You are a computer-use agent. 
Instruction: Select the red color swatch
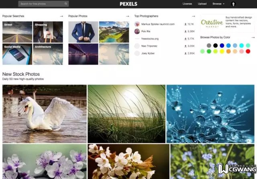pos(248,51)
